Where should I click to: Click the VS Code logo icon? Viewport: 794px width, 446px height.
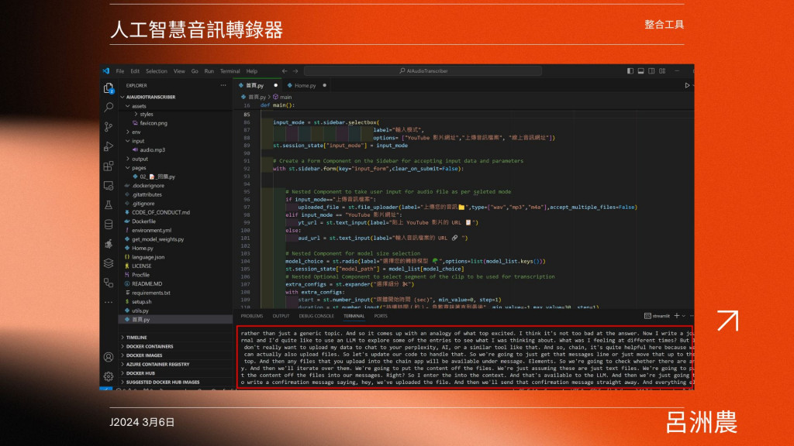click(105, 71)
